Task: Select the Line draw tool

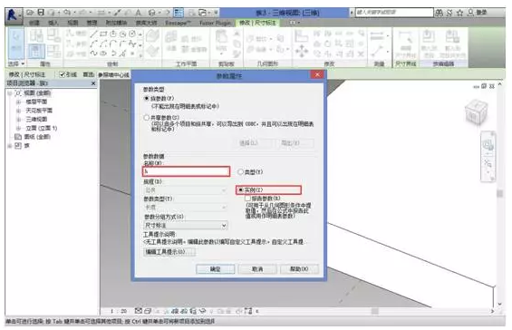Action: point(94,34)
